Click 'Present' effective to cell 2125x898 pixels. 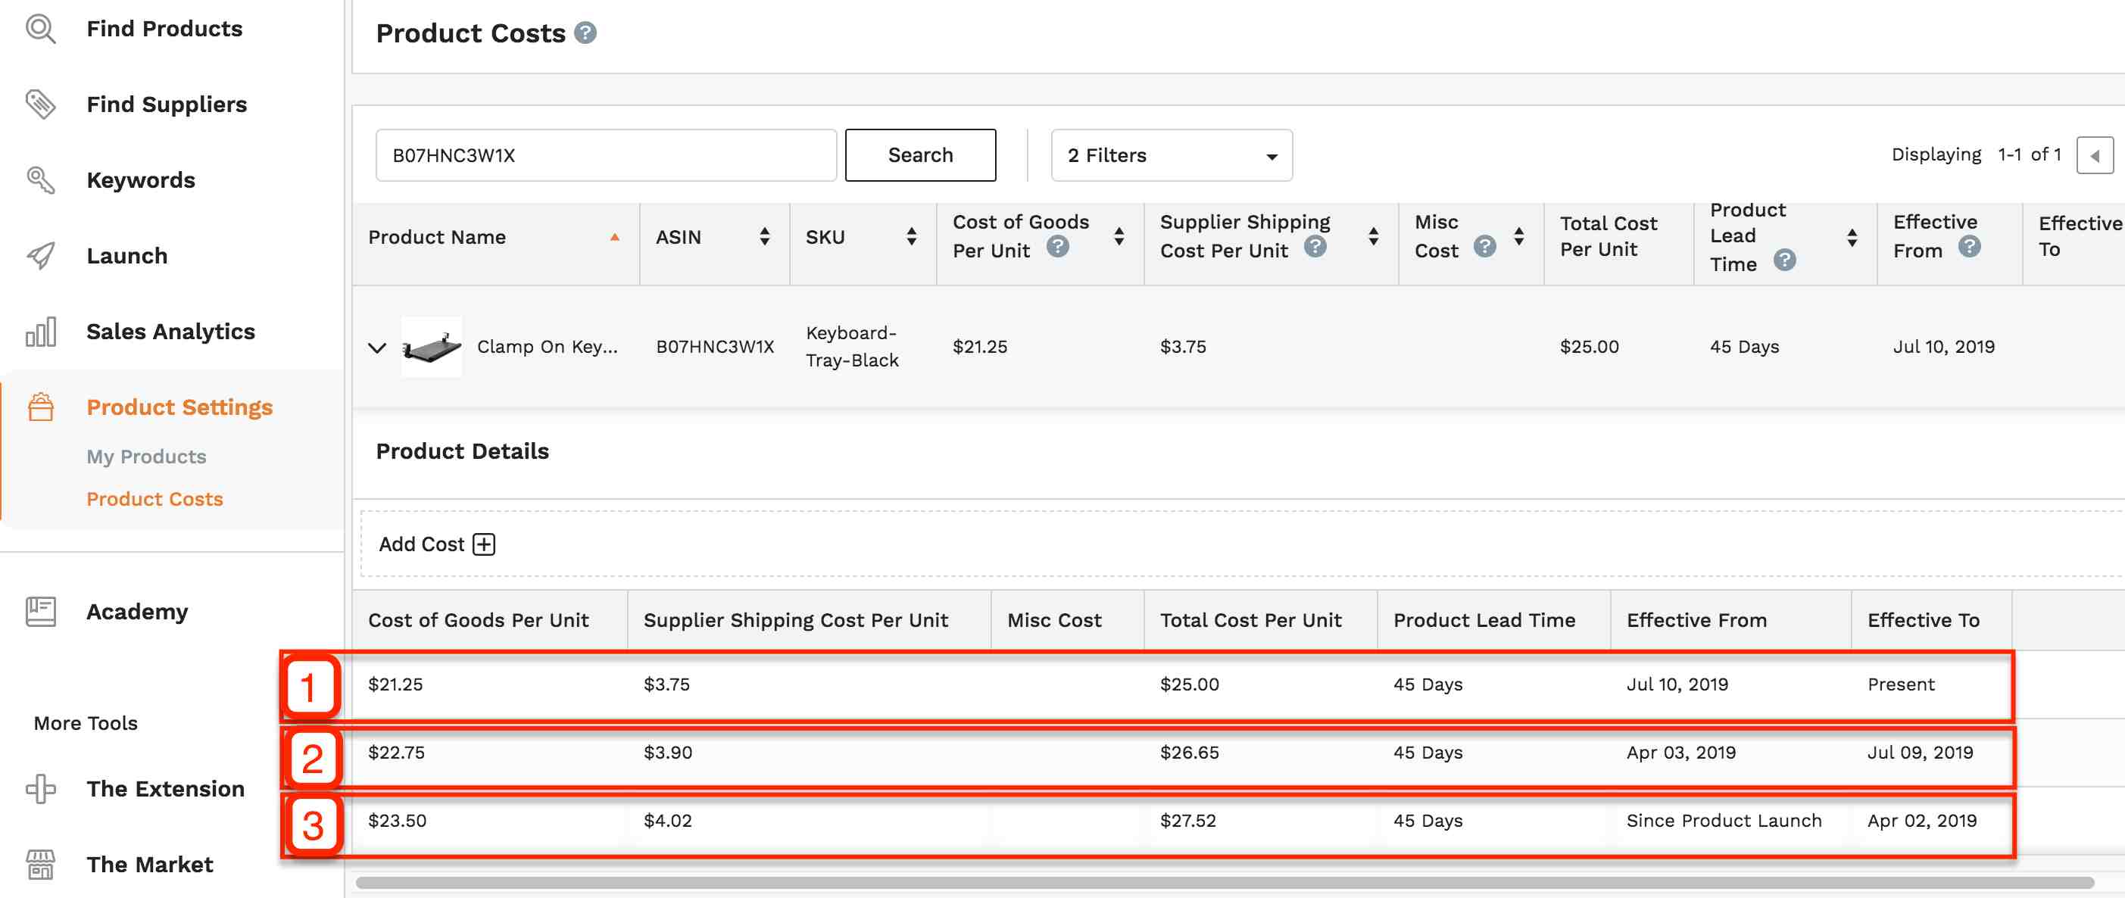tap(1901, 684)
